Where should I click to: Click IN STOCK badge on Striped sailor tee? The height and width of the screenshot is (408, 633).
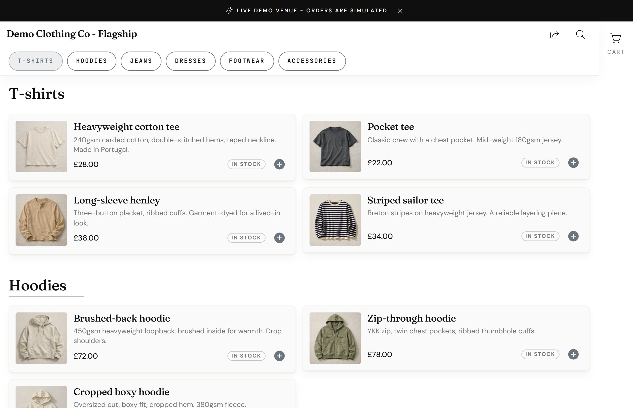[x=540, y=236]
